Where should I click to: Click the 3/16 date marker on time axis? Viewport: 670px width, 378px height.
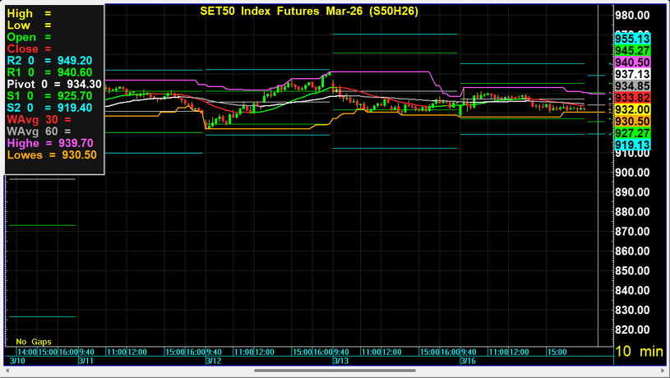[468, 361]
